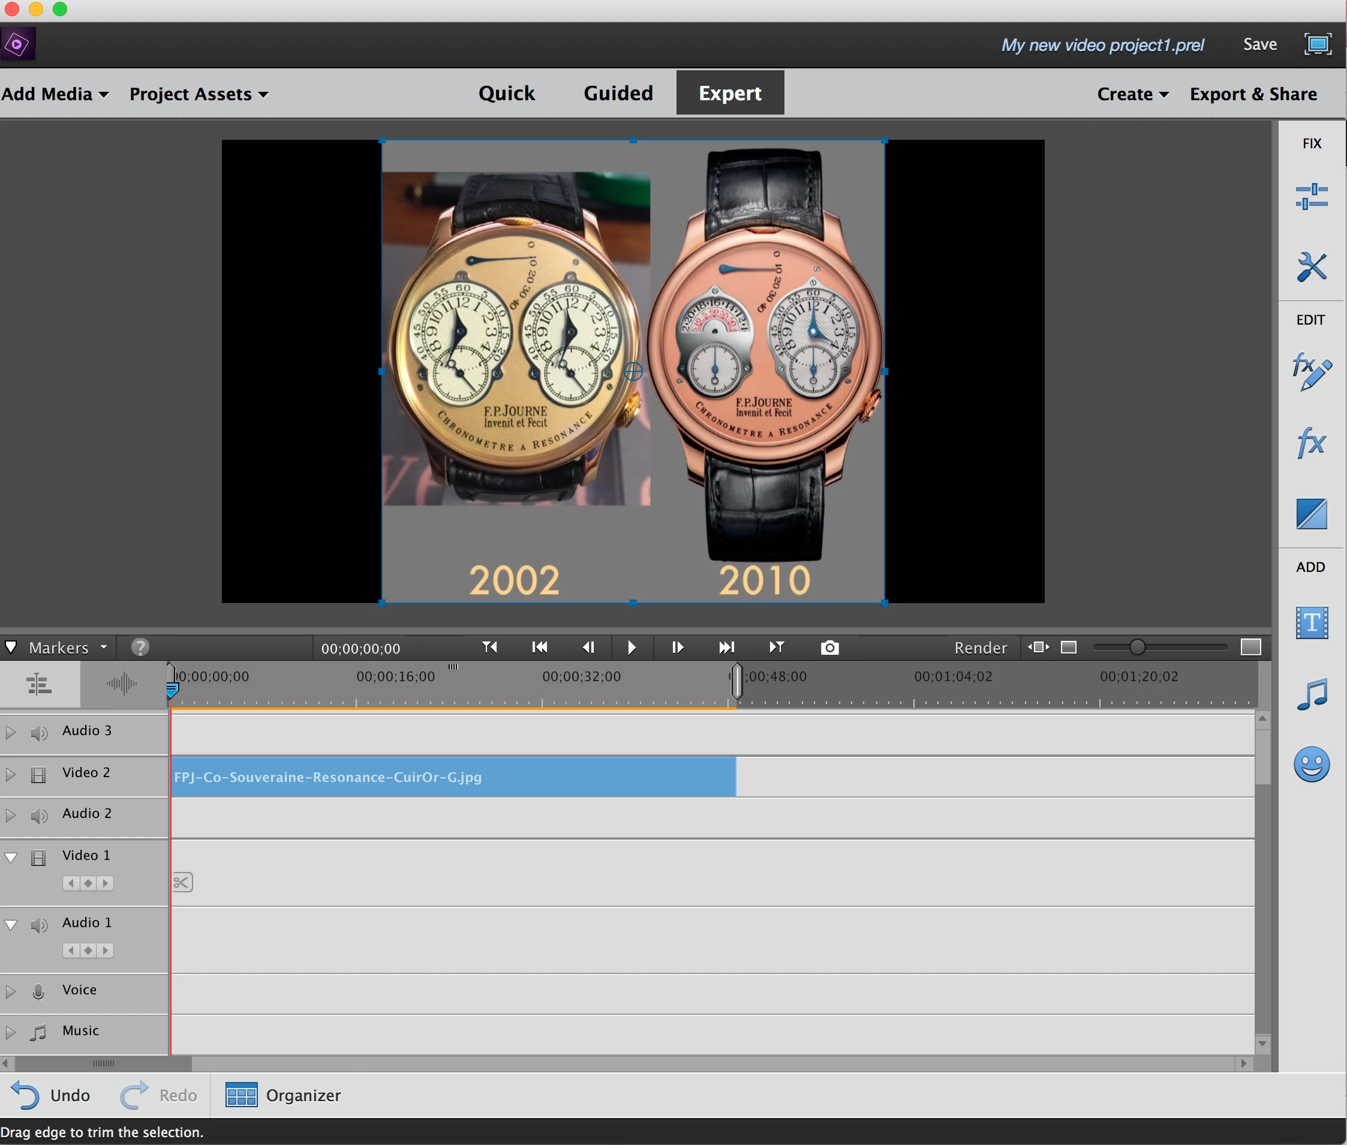Screen dimensions: 1347x1145
Task: Collapse the Video 1 track
Action: coord(11,858)
